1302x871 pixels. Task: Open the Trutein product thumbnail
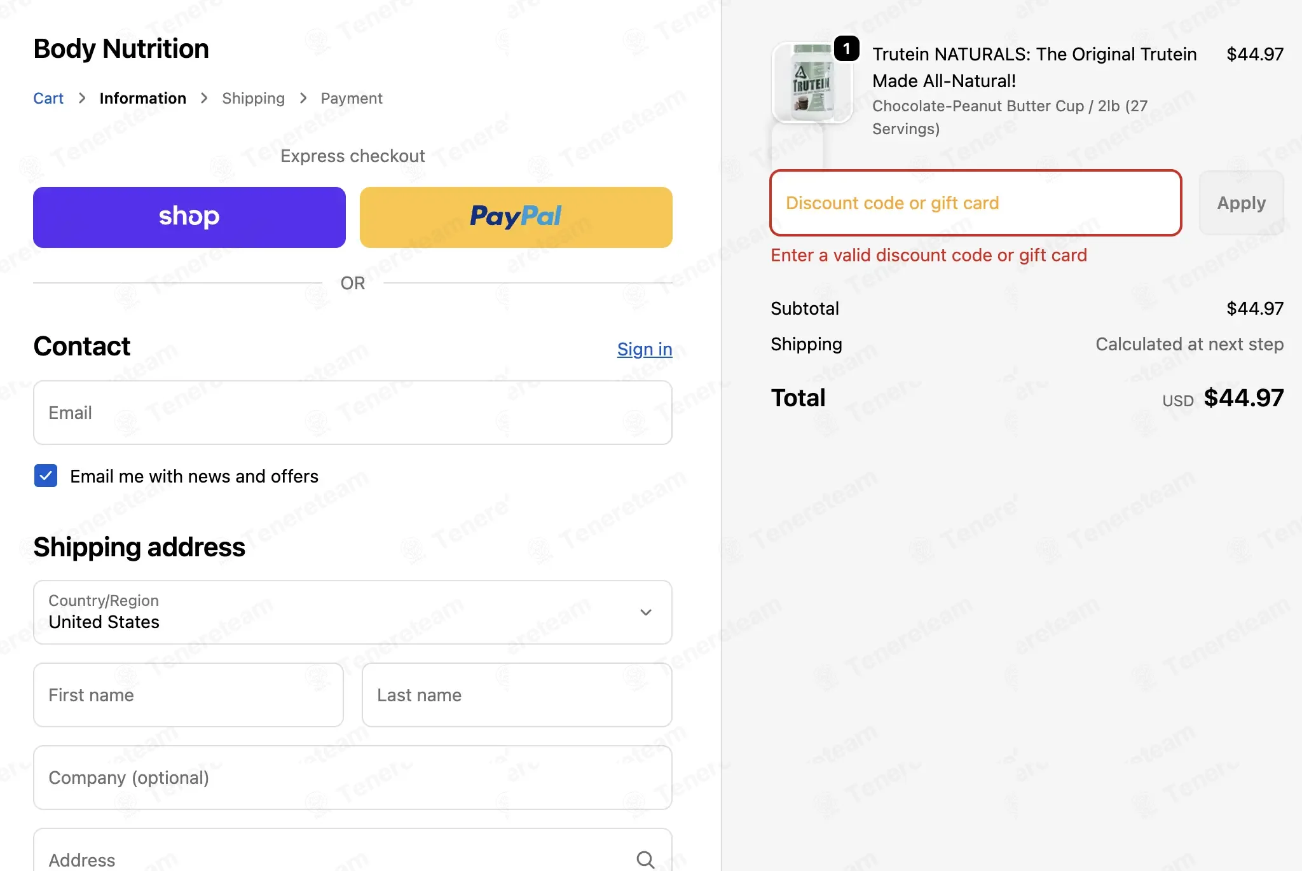(812, 83)
